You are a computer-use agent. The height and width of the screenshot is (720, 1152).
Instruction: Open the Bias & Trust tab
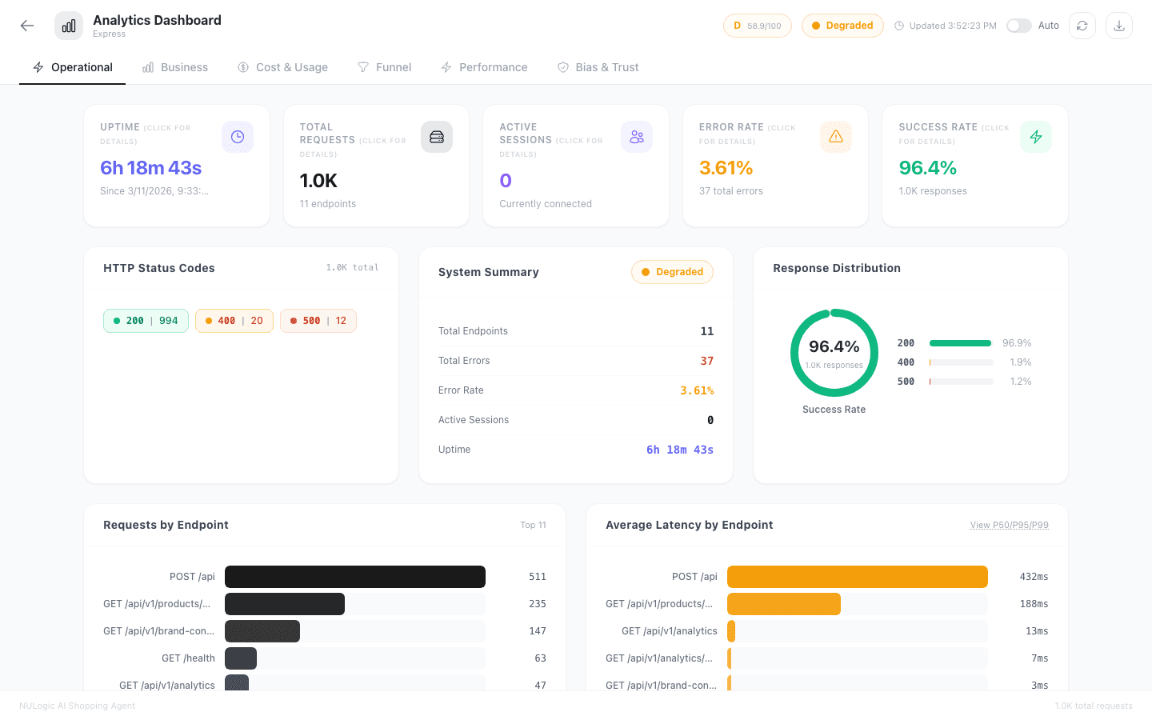[x=598, y=67]
